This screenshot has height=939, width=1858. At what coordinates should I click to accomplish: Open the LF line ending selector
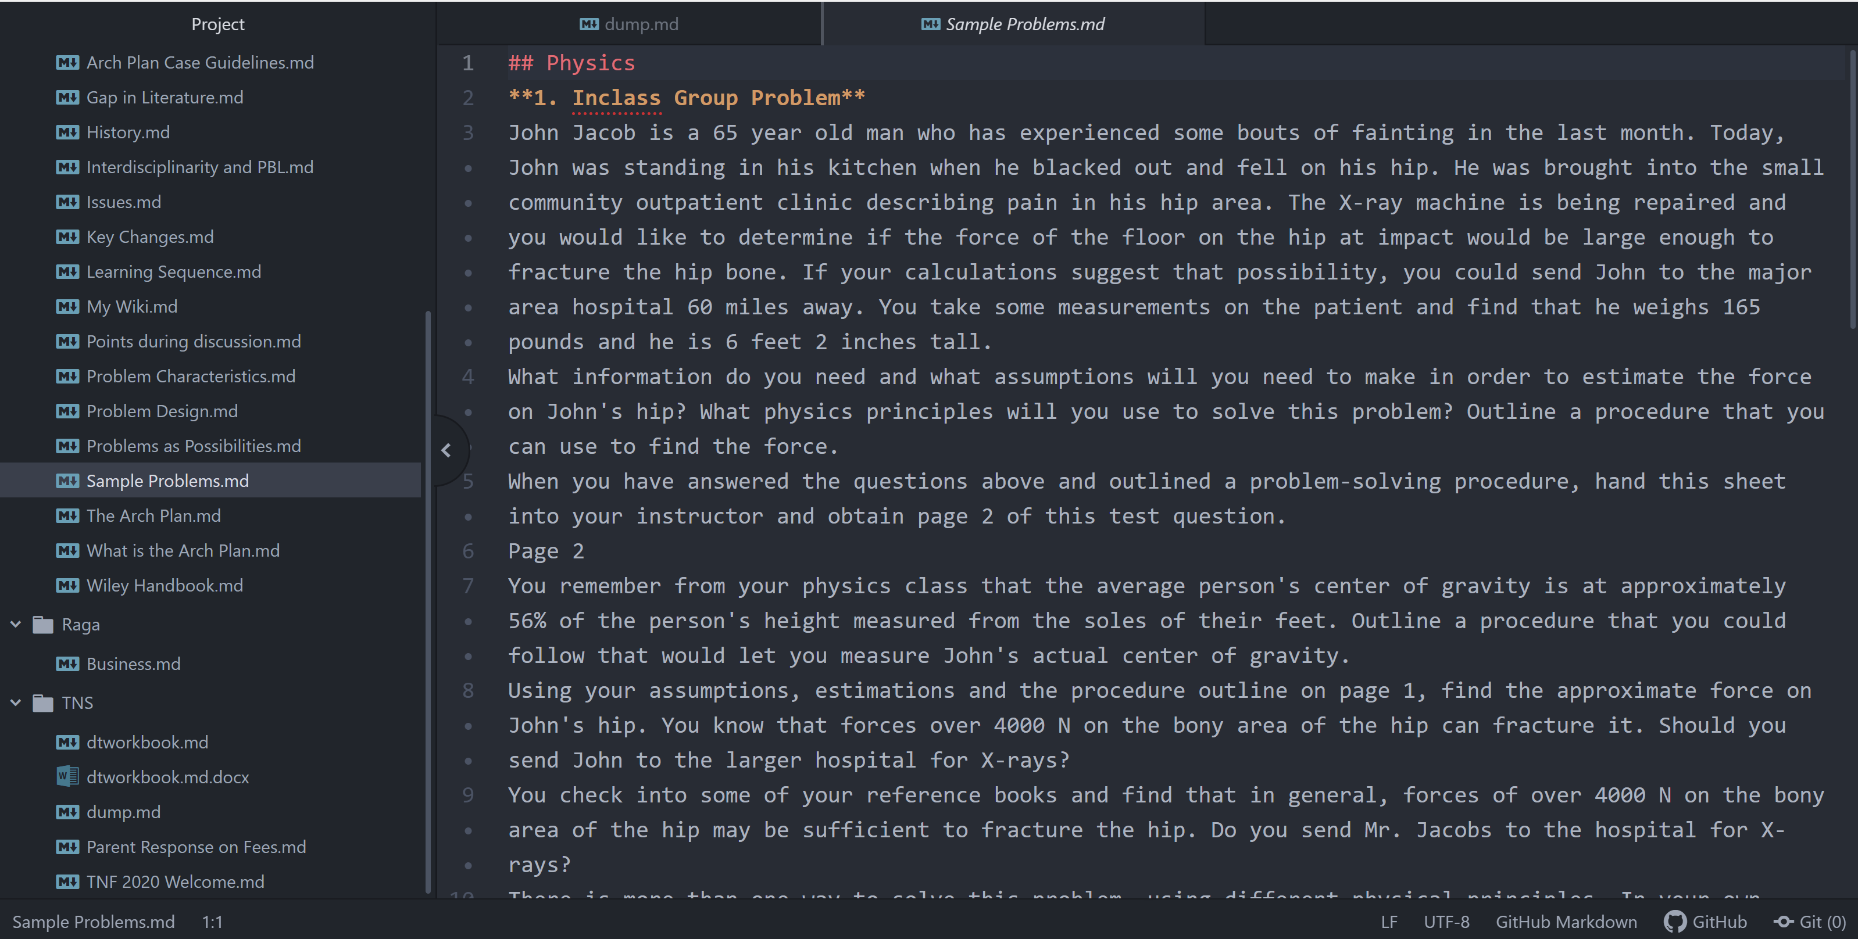pyautogui.click(x=1389, y=922)
